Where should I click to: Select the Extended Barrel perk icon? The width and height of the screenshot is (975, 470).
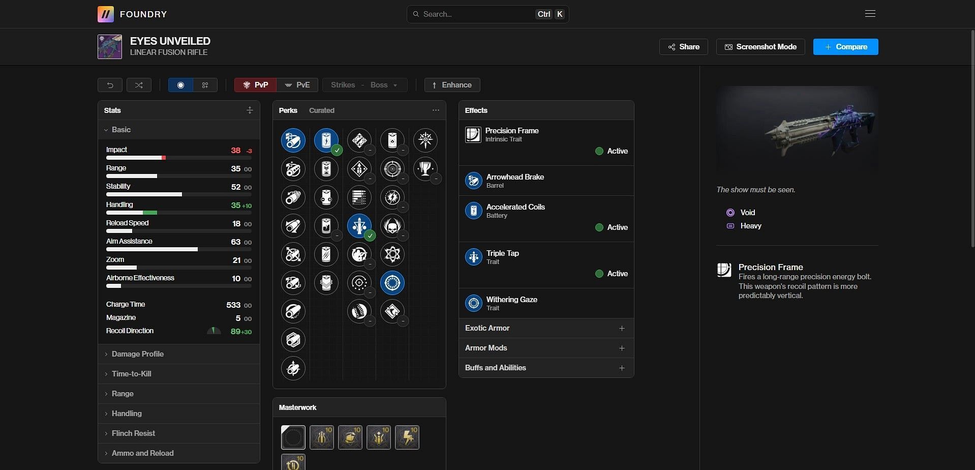(293, 226)
